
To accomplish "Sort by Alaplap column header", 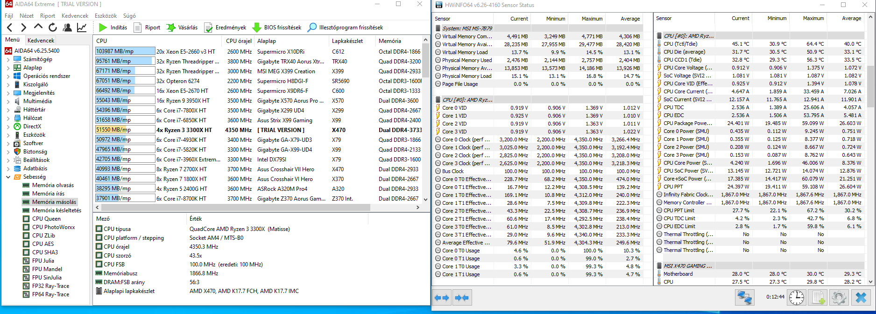I will (x=292, y=41).
